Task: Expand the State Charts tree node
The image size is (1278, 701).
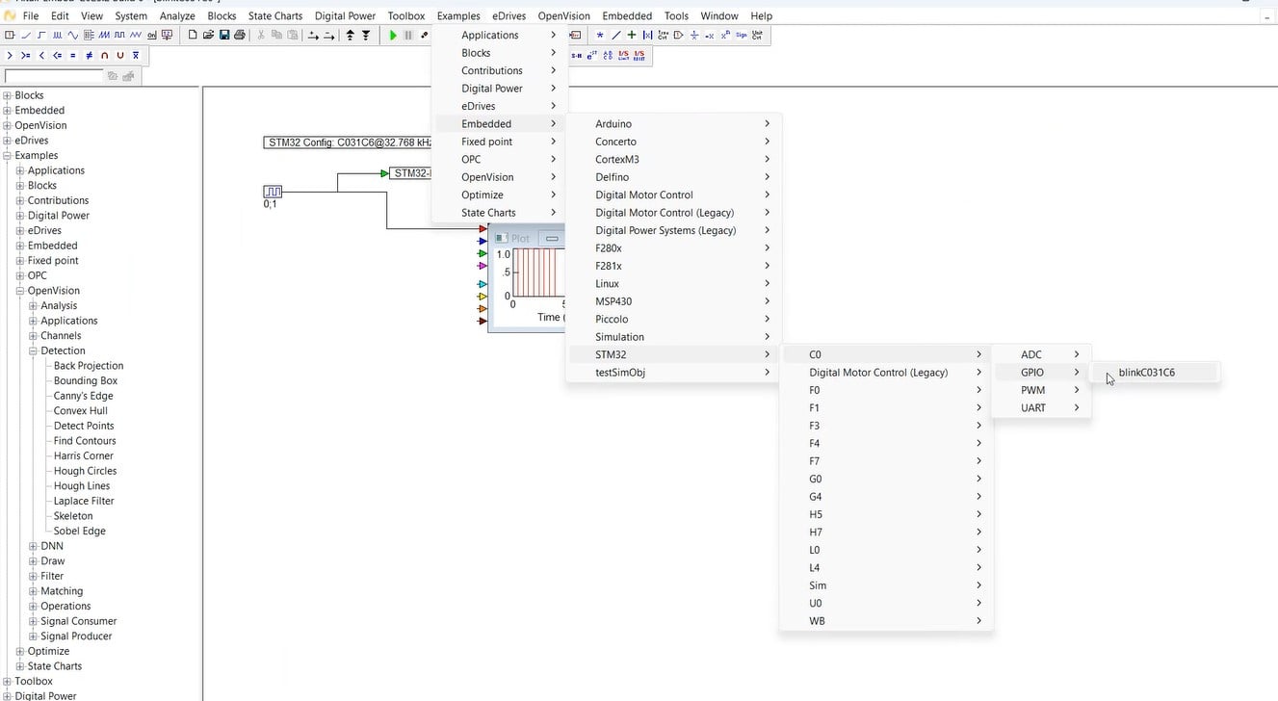Action: click(20, 666)
